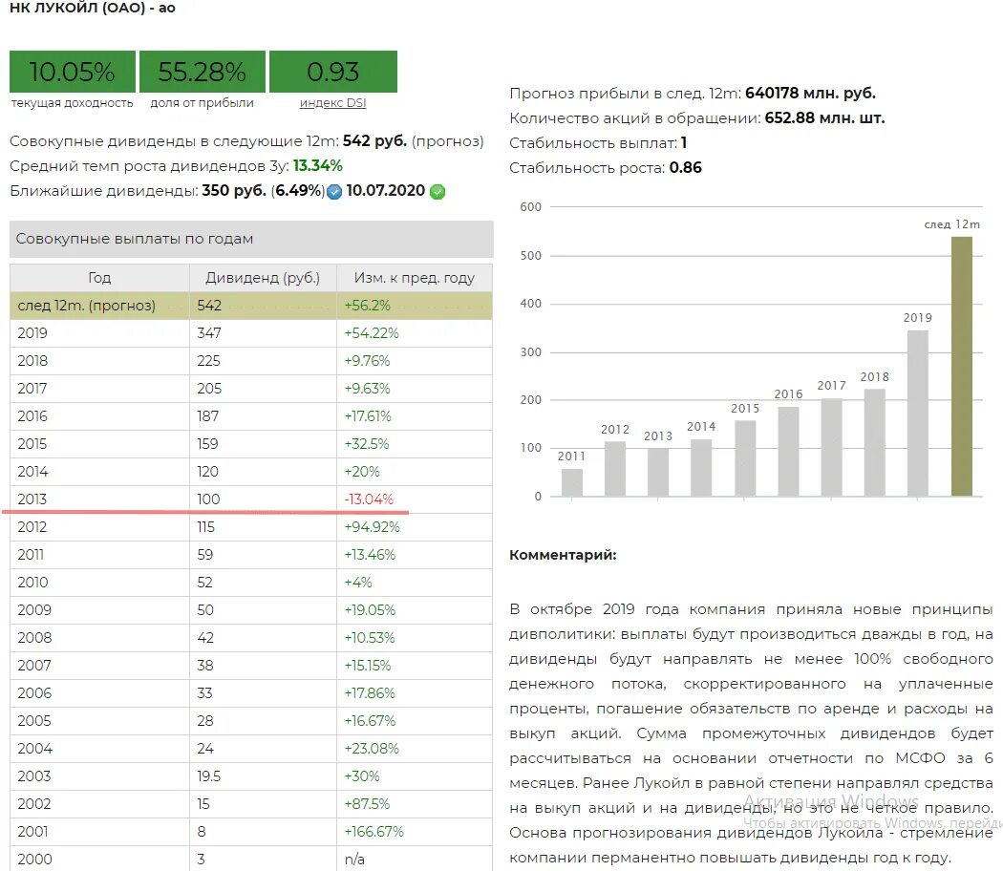Click the 55.28% доля от прибыли box

(x=203, y=72)
